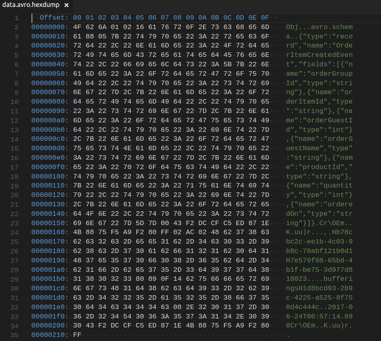Click offset address 00000040:
The width and height of the screenshot is (381, 341).
coord(50,64)
